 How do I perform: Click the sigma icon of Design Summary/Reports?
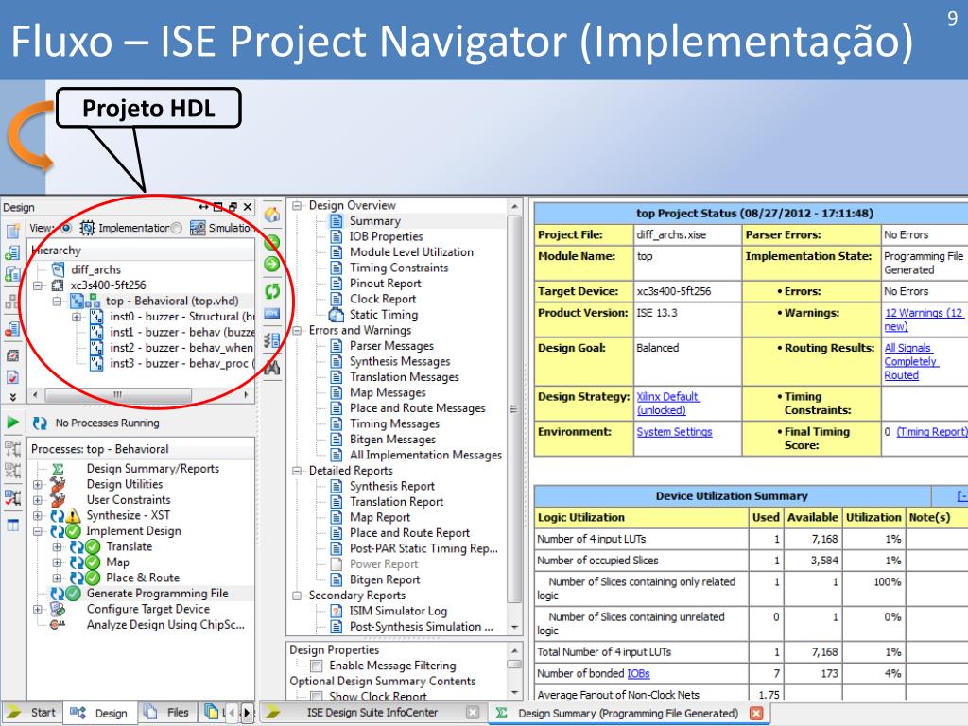(58, 469)
